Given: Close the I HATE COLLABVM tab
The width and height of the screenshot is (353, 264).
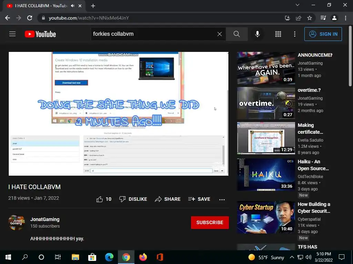Looking at the screenshot, I should [80, 6].
